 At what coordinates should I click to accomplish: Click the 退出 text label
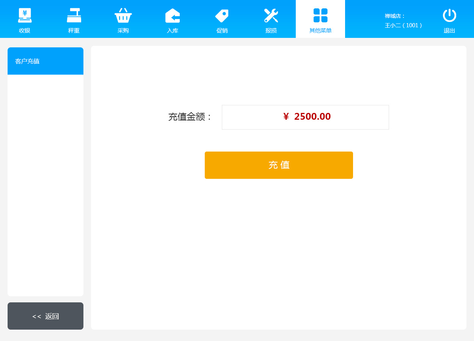[449, 31]
